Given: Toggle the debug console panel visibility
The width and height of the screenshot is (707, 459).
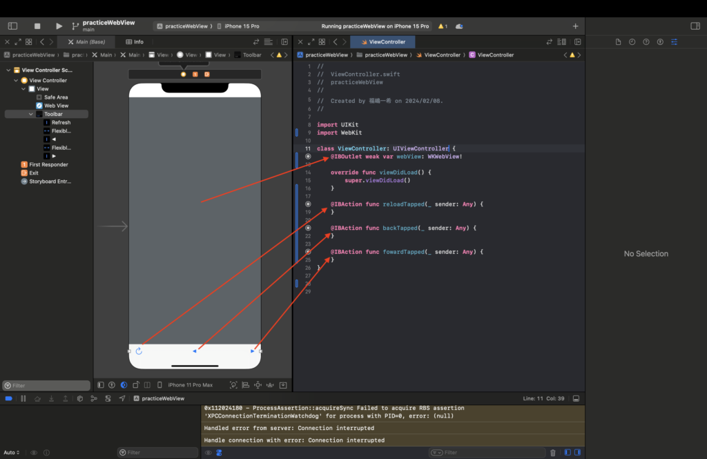Looking at the screenshot, I should click(576, 398).
